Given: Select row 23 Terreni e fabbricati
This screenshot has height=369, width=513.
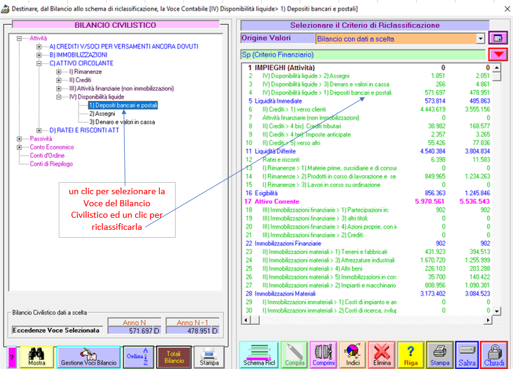Looking at the screenshot, I should click(368, 252).
